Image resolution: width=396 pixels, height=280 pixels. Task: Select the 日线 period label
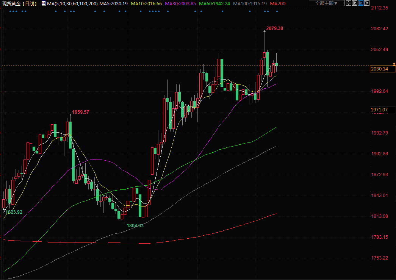point(30,3)
